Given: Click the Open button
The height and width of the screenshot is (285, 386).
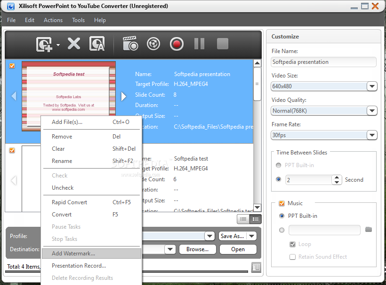Looking at the screenshot, I should tap(238, 249).
